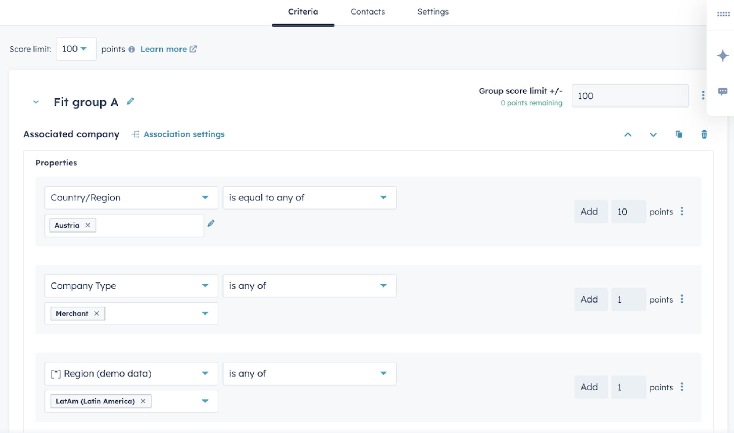The height and width of the screenshot is (433, 734).
Task: Duplicate the Associated company criteria block
Action: [x=679, y=134]
